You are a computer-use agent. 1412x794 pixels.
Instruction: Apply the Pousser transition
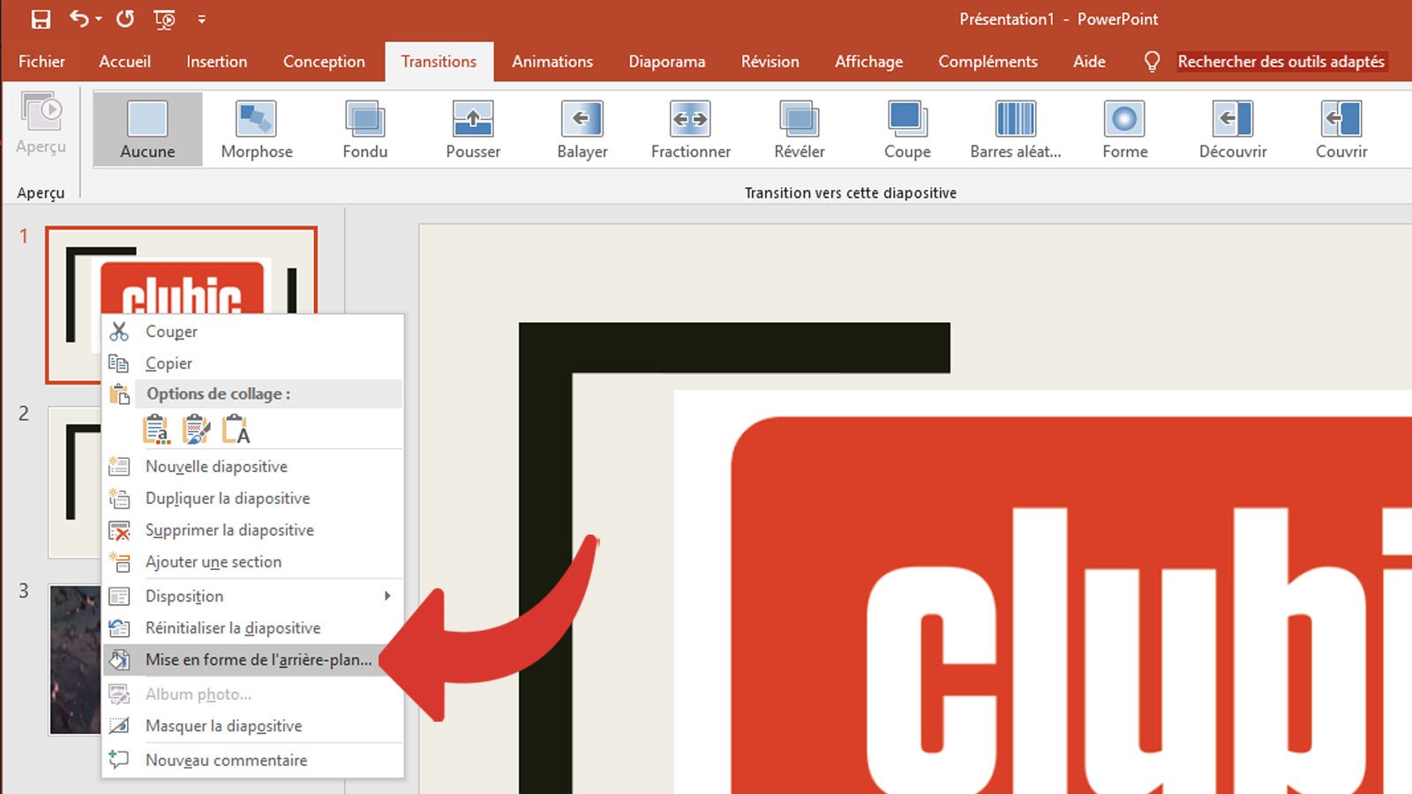[x=473, y=128]
